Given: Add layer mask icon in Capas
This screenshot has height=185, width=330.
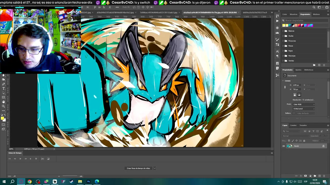Looking at the screenshot, I should [306, 176].
